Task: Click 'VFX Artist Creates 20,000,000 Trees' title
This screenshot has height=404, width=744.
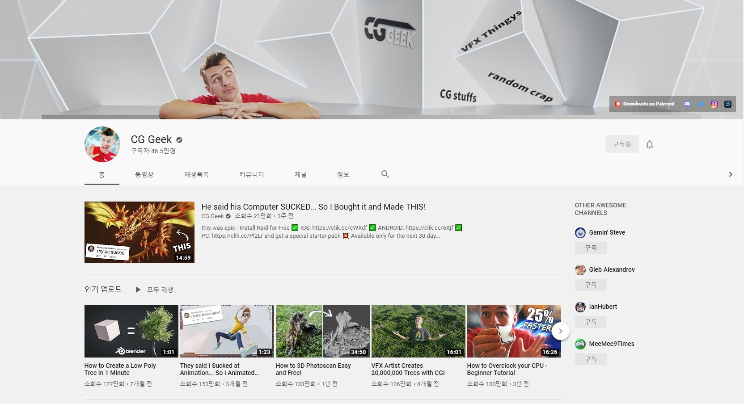Action: [408, 369]
